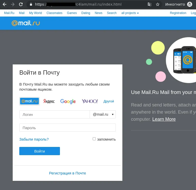Image resolution: width=196 pixels, height=190 pixels.
Task: Click the Инкогнито label
Action: [175, 4]
